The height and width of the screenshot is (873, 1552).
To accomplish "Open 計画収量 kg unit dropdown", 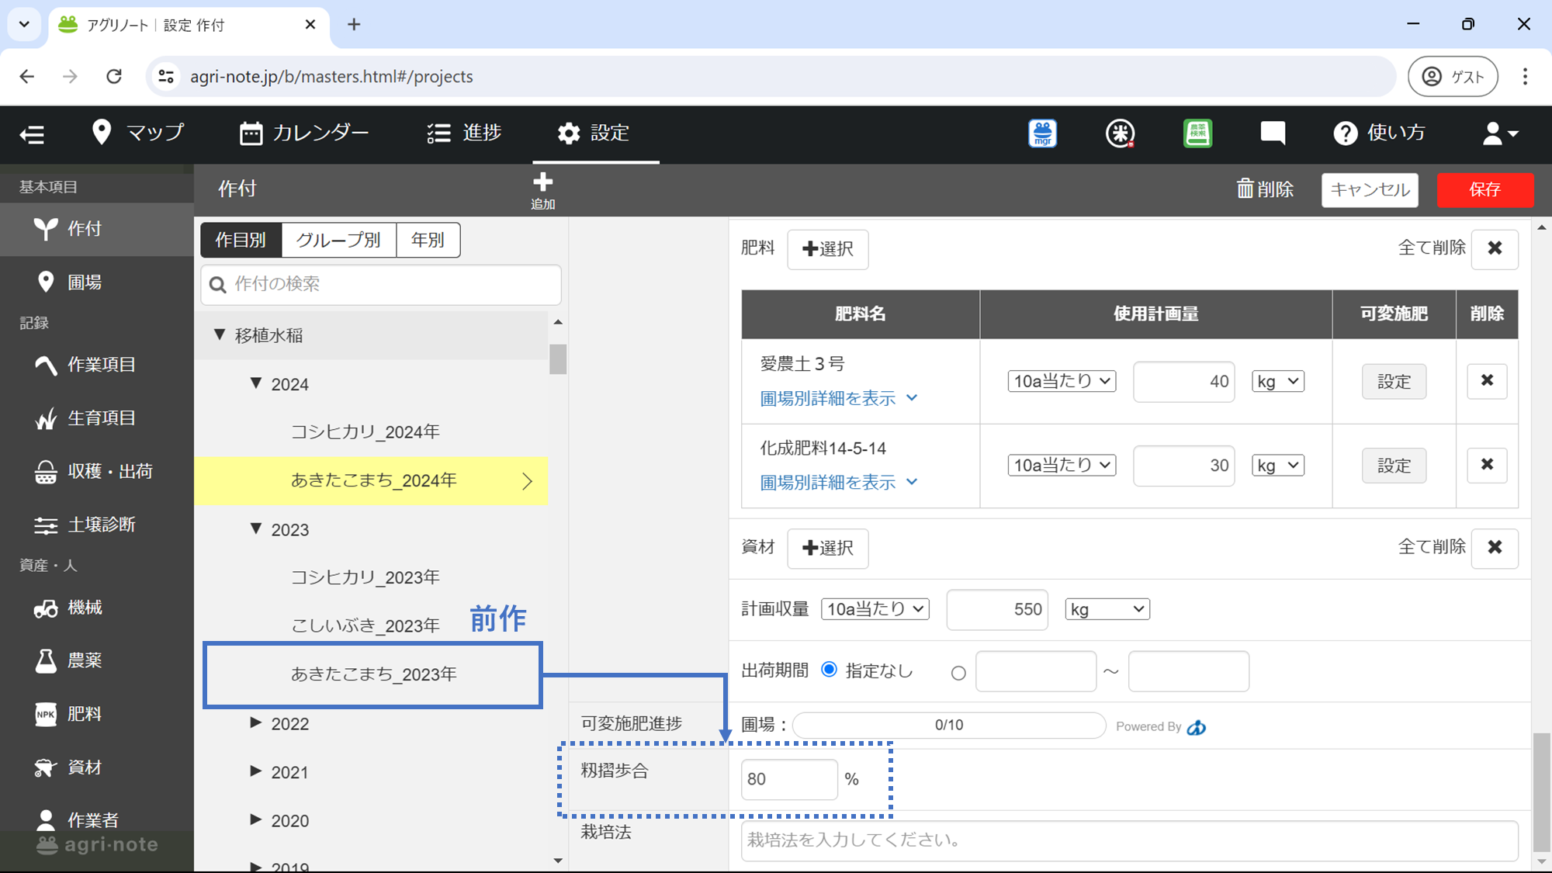I will click(1107, 609).
